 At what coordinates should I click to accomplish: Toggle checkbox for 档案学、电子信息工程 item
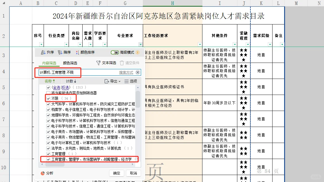point(48,109)
